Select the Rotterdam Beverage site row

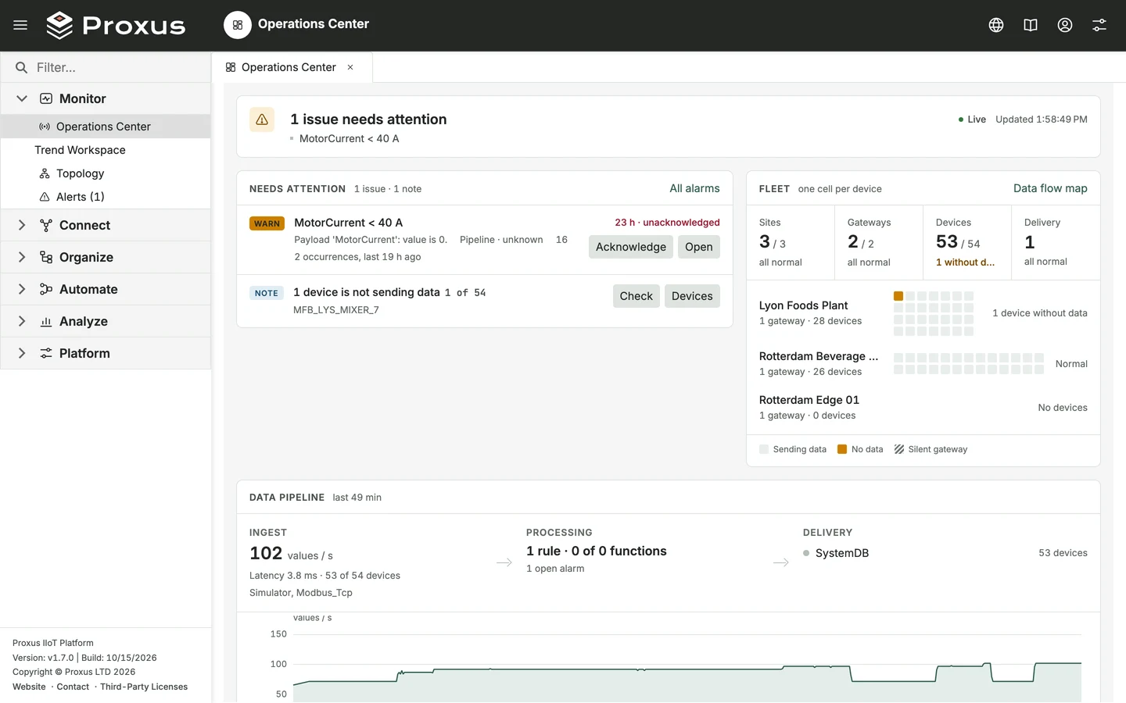(923, 363)
